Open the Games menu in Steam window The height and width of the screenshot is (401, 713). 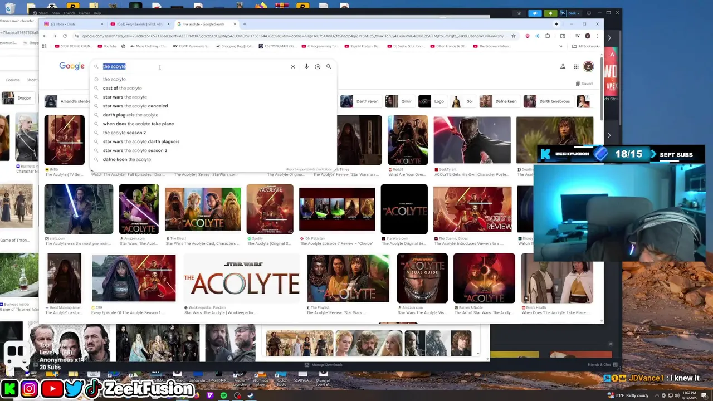coord(84,13)
